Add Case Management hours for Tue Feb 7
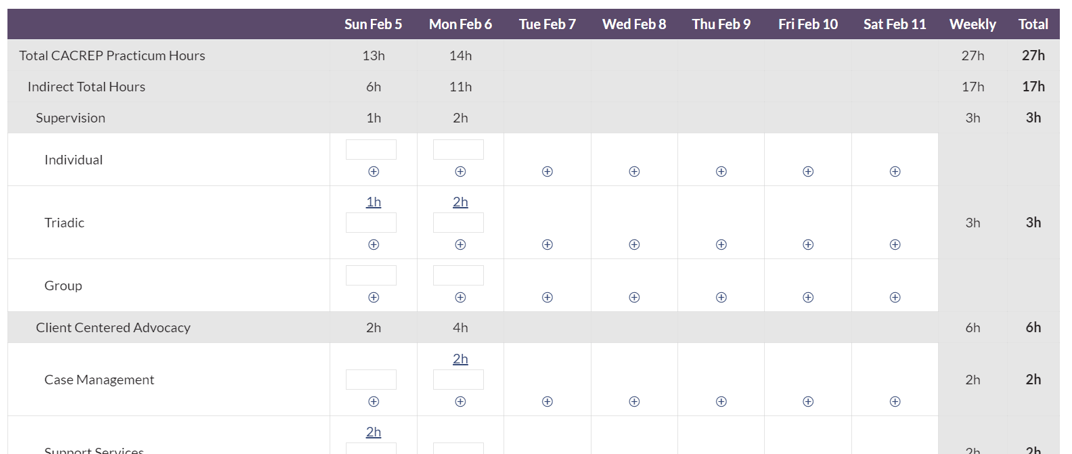This screenshot has width=1072, height=454. coord(547,401)
